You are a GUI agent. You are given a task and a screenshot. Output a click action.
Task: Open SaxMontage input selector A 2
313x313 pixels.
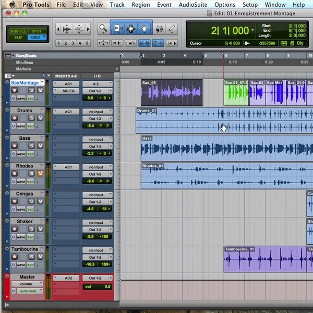(x=97, y=84)
